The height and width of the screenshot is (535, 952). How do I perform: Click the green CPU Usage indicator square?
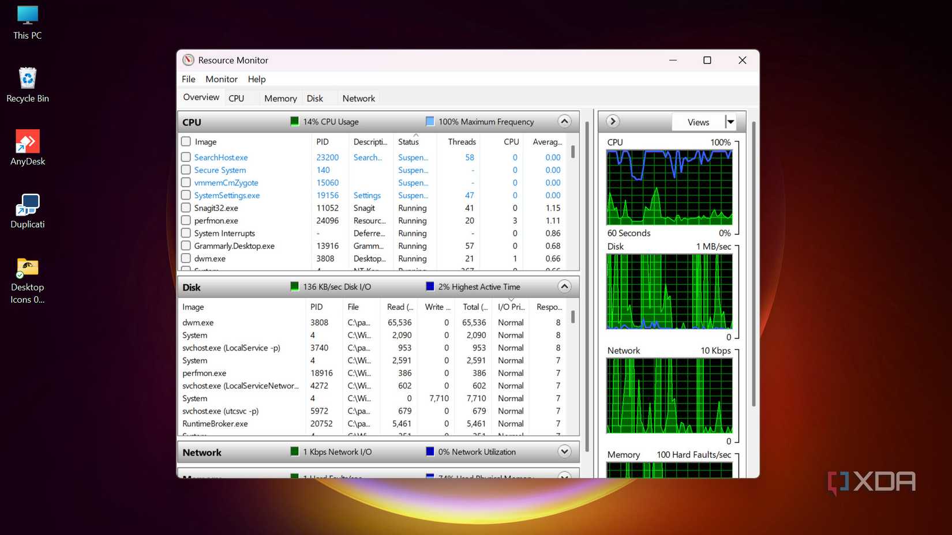coord(294,121)
